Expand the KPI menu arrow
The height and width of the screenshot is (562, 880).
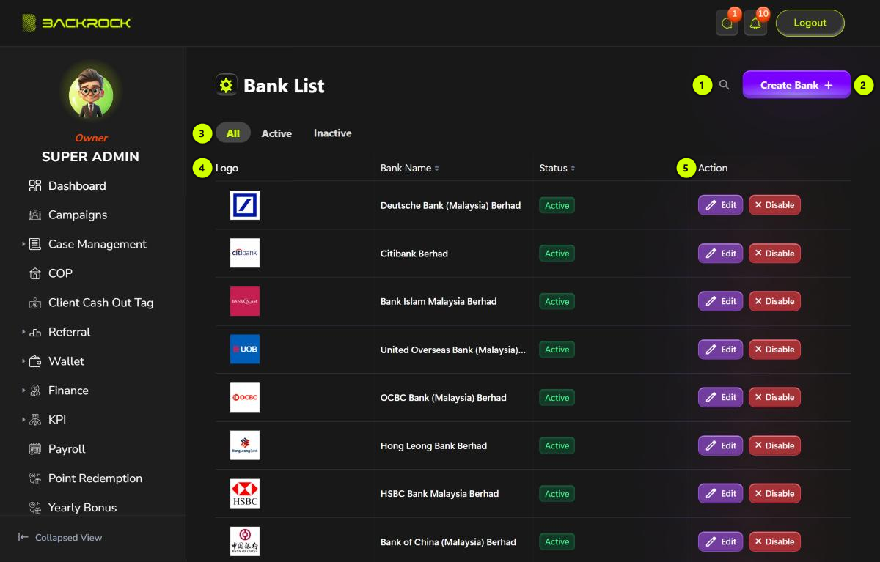click(x=23, y=420)
